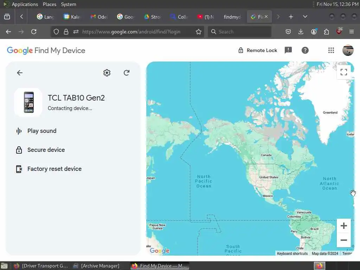Switch to Driver Transport taskbar window
Image resolution: width=360 pixels, height=270 pixels.
(x=41, y=266)
